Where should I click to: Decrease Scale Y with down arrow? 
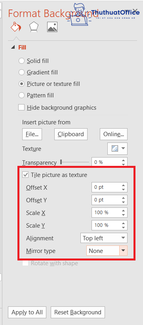(124, 227)
